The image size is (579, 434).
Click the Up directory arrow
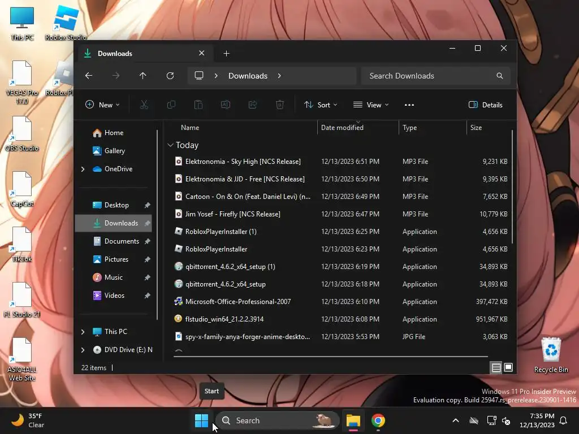143,76
